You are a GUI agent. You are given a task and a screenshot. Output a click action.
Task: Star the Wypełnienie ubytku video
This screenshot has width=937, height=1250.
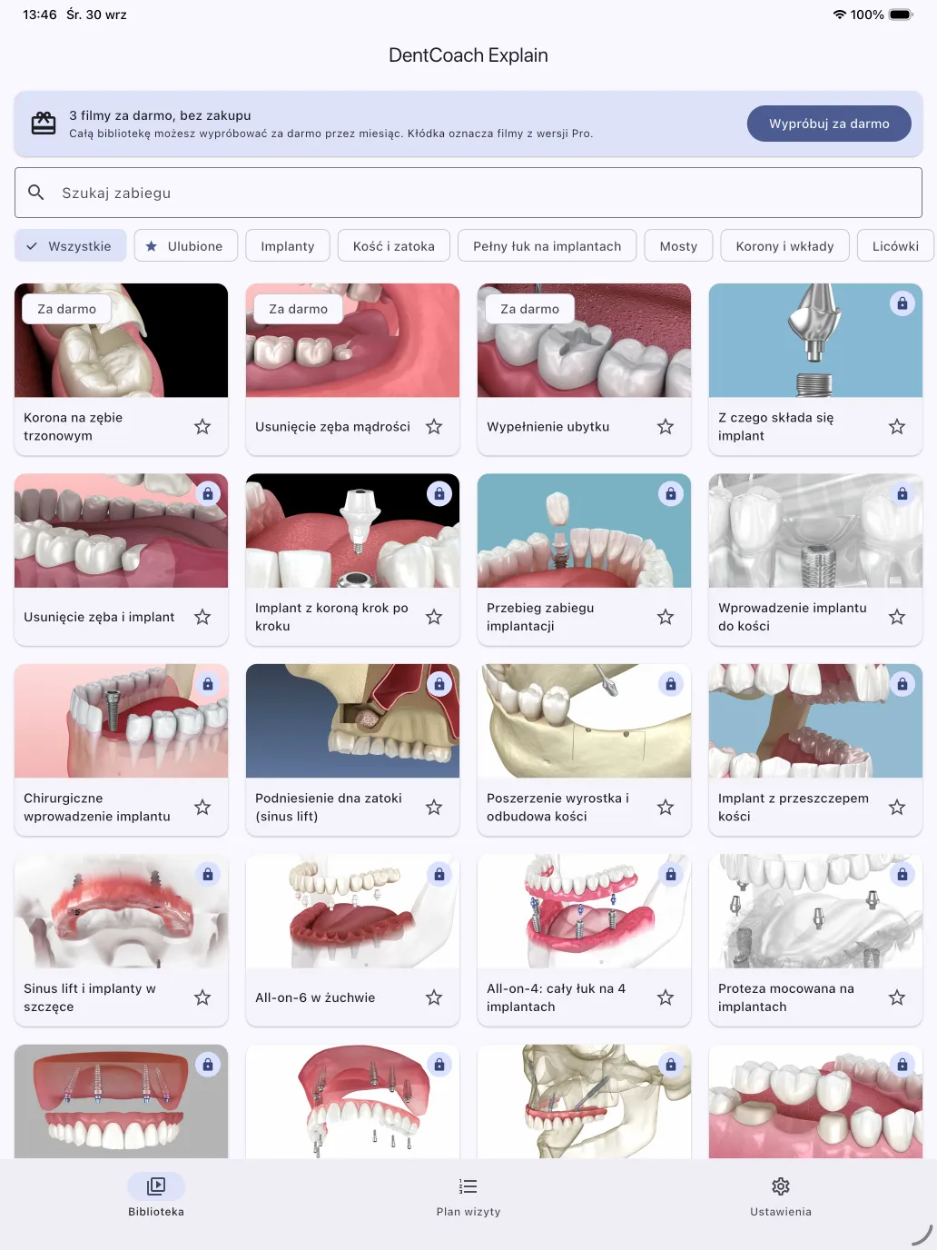[x=666, y=427]
